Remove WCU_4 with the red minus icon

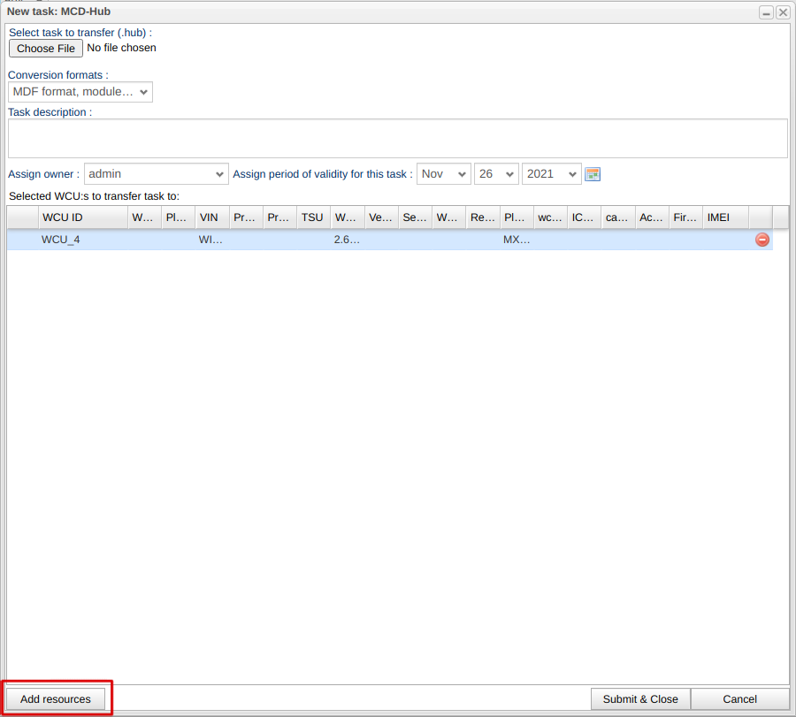(762, 240)
